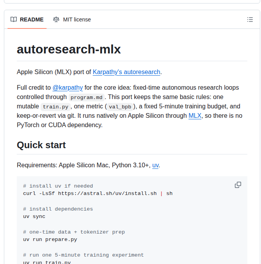This screenshot has width=261, height=264.
Task: Open the @karpathy profile link
Action: pyautogui.click(x=67, y=88)
